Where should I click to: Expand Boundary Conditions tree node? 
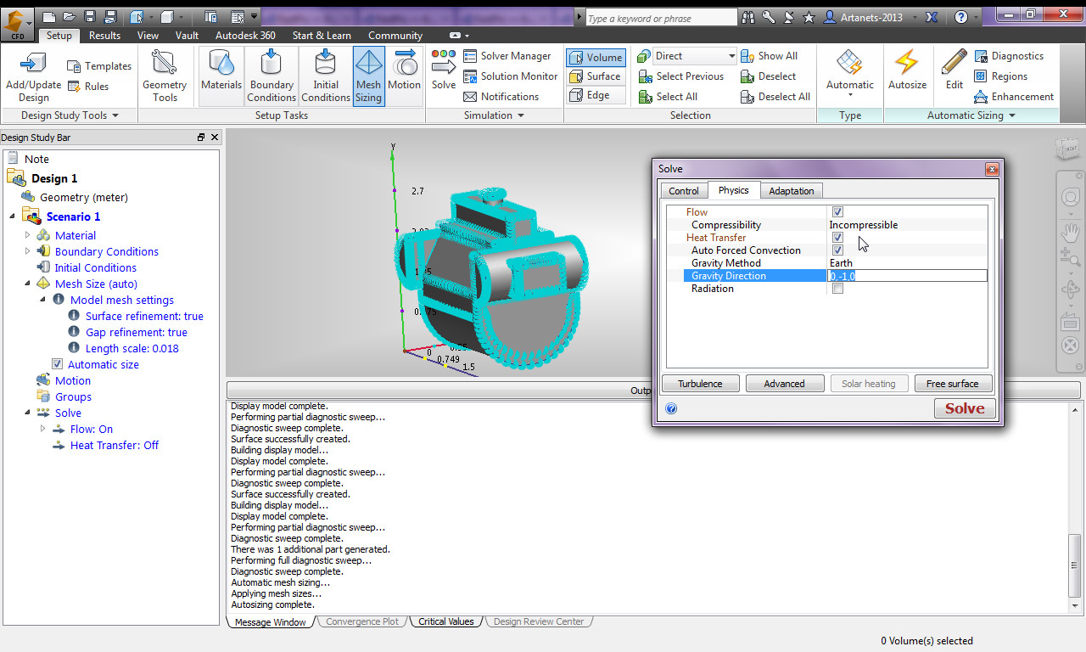28,251
